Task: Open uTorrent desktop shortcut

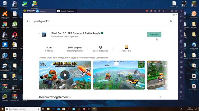Action: (x=15, y=25)
